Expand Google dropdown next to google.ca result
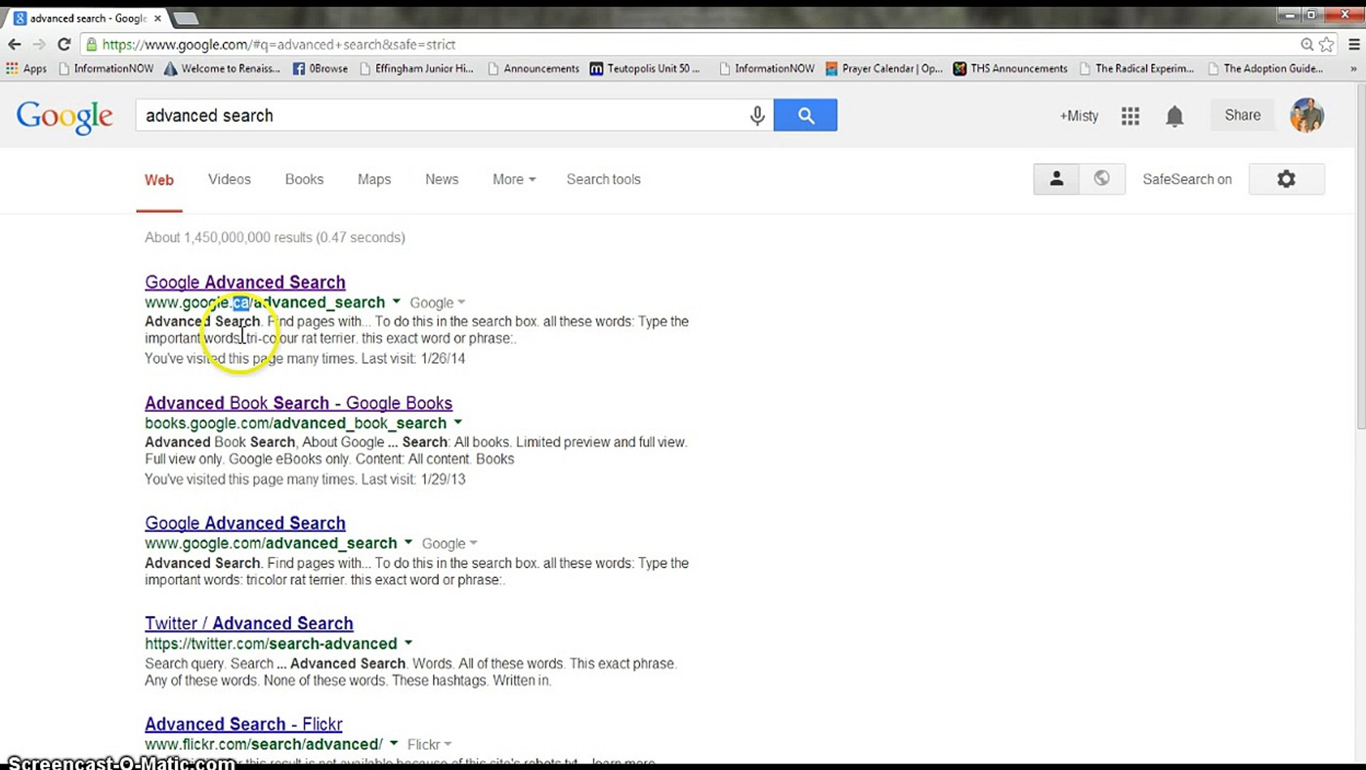Image resolution: width=1366 pixels, height=770 pixels. (437, 303)
